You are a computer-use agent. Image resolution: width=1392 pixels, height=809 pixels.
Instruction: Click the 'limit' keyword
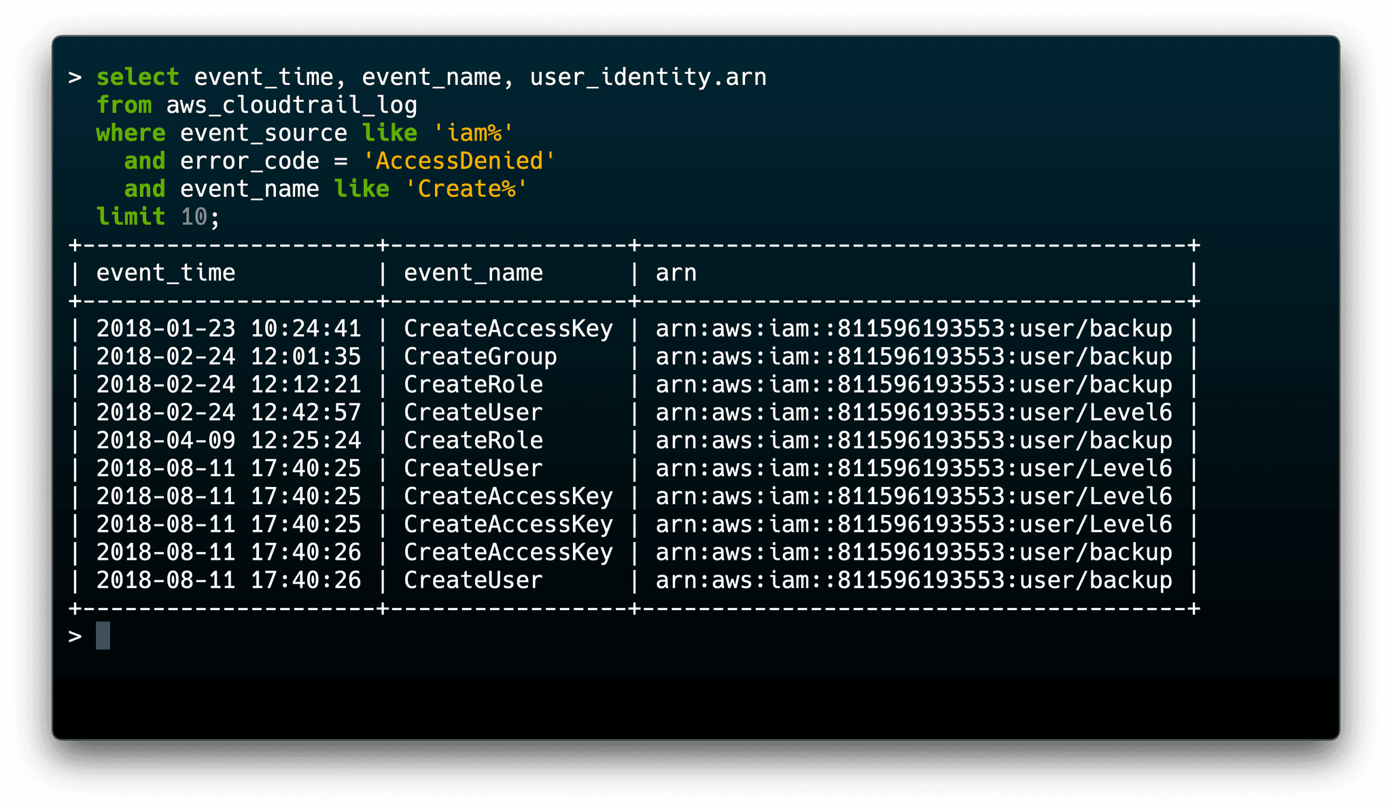[130, 217]
